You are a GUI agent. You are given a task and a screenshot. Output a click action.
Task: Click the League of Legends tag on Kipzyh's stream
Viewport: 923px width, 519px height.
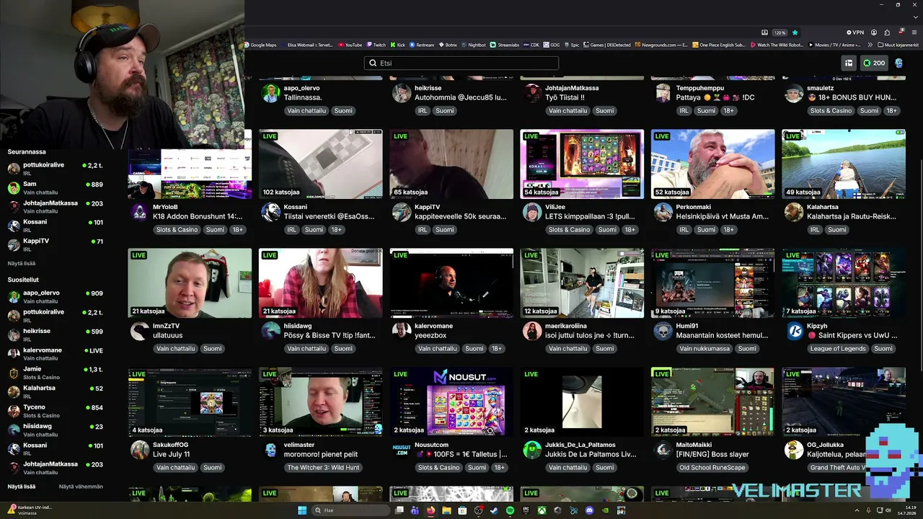837,348
